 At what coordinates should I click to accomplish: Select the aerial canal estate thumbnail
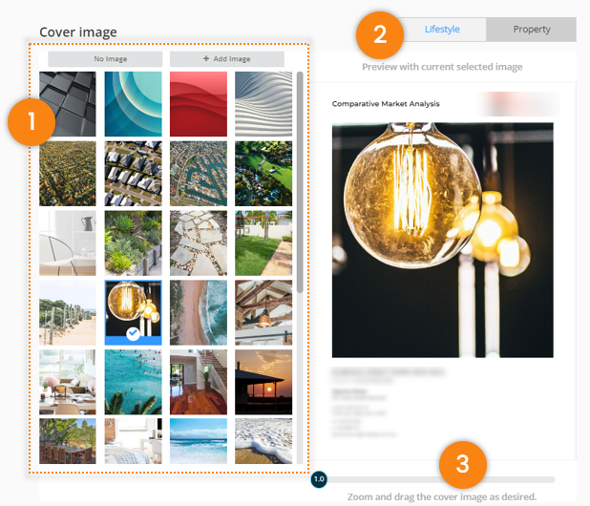coord(199,174)
